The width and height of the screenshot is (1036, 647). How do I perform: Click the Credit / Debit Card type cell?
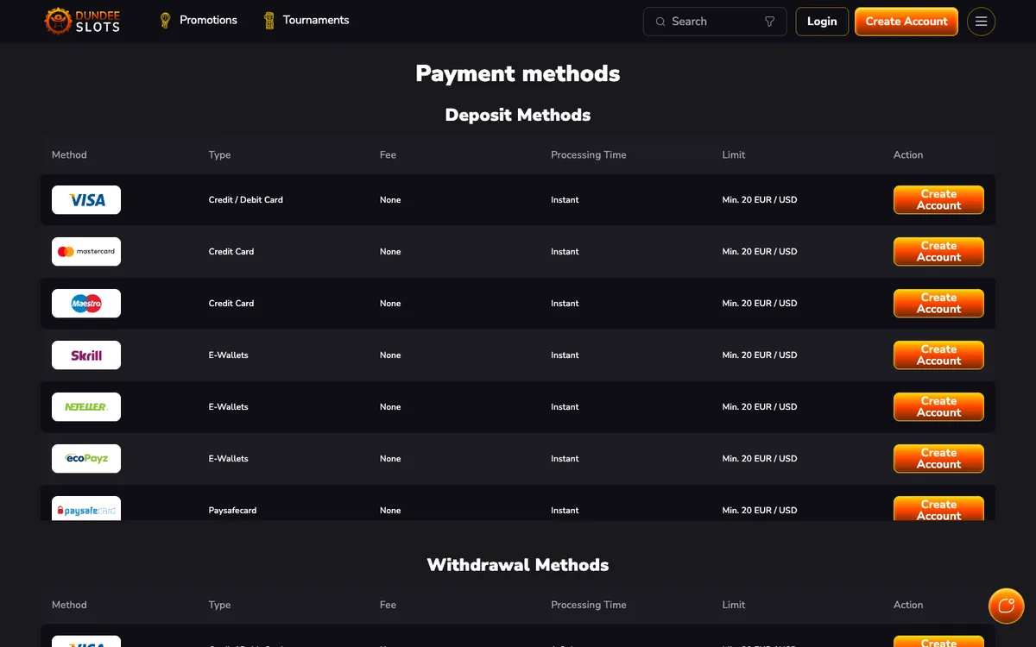pyautogui.click(x=246, y=200)
